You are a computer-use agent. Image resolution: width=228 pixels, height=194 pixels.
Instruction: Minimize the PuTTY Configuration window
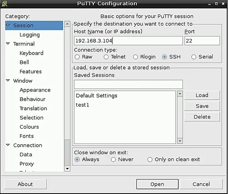click(209, 4)
